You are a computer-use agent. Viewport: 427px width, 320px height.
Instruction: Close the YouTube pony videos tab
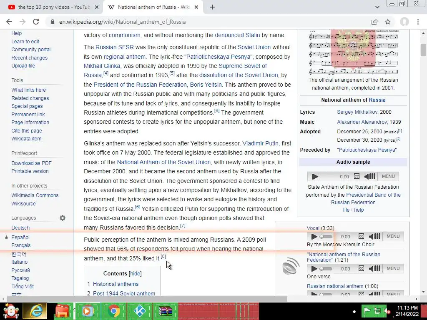point(97,7)
